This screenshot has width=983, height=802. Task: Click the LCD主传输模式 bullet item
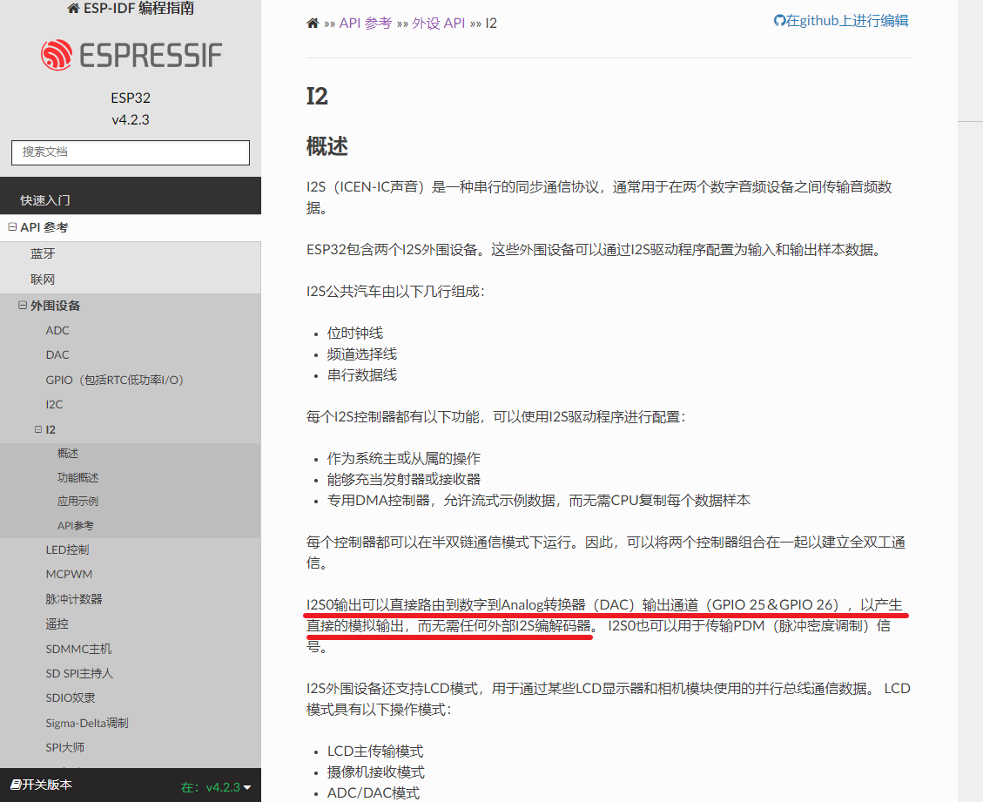pos(375,751)
